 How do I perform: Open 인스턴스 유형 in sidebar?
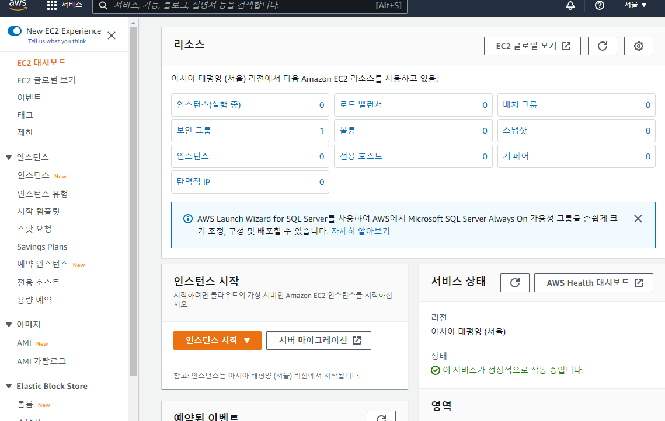point(43,194)
